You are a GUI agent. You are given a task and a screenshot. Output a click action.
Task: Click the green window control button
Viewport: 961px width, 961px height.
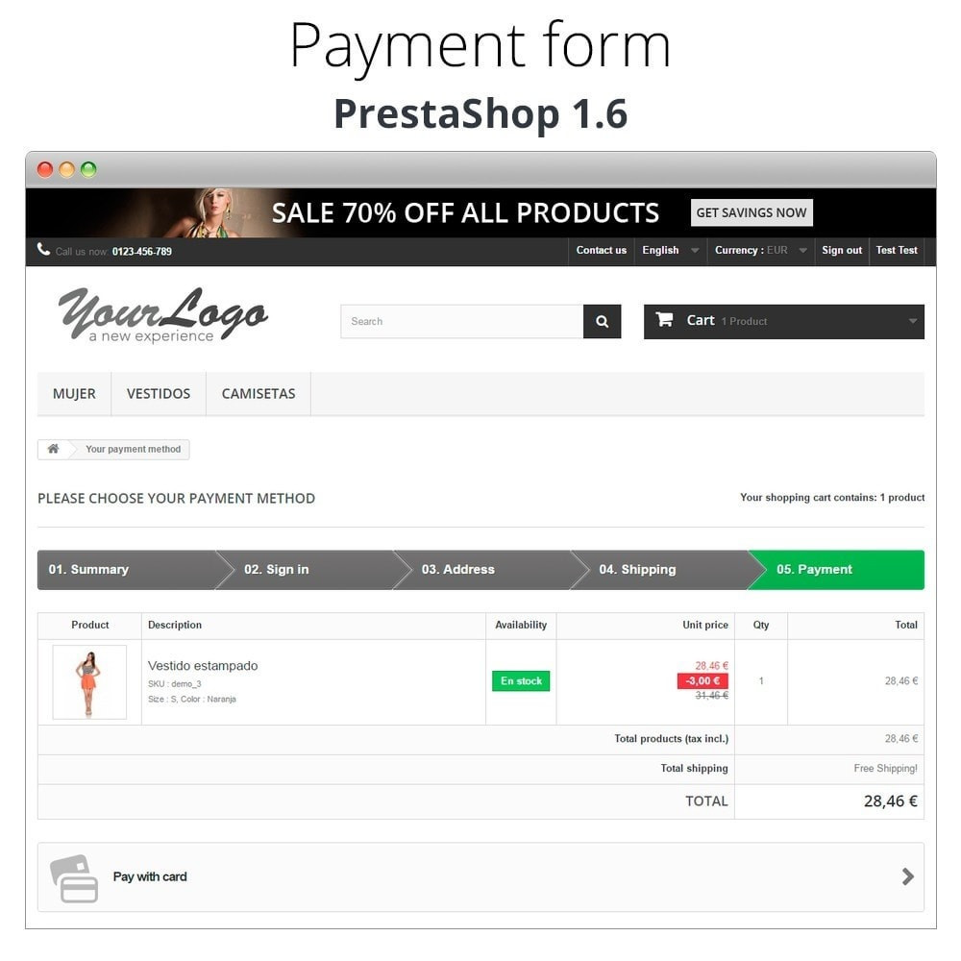tap(88, 169)
